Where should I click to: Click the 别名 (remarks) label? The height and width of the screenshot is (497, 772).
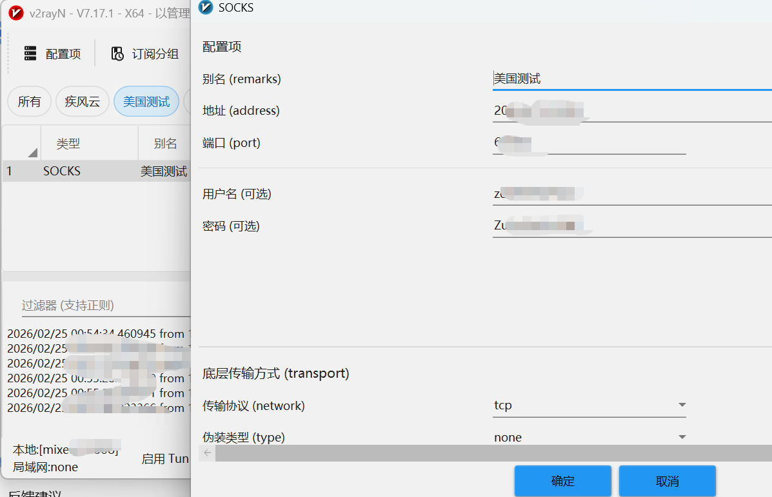242,79
